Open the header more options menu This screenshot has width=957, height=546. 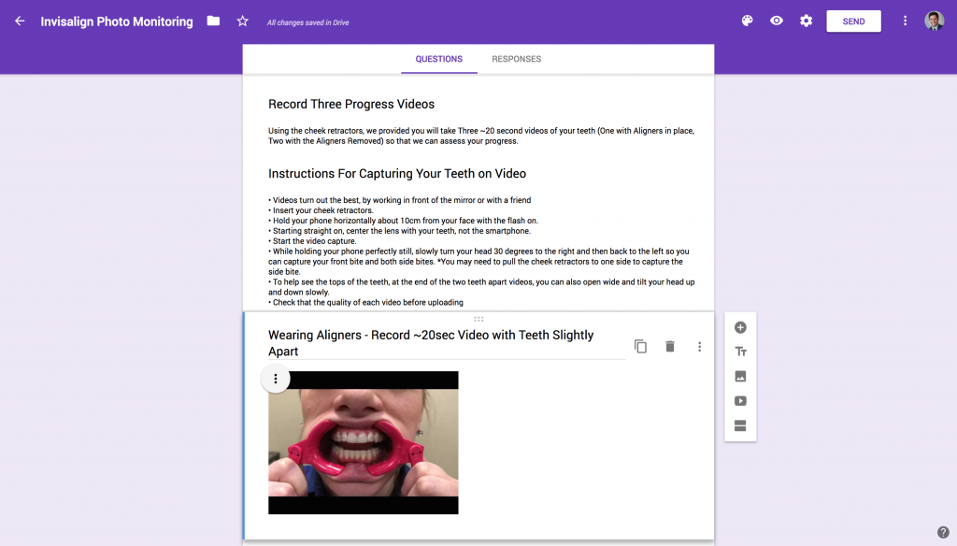coord(905,22)
